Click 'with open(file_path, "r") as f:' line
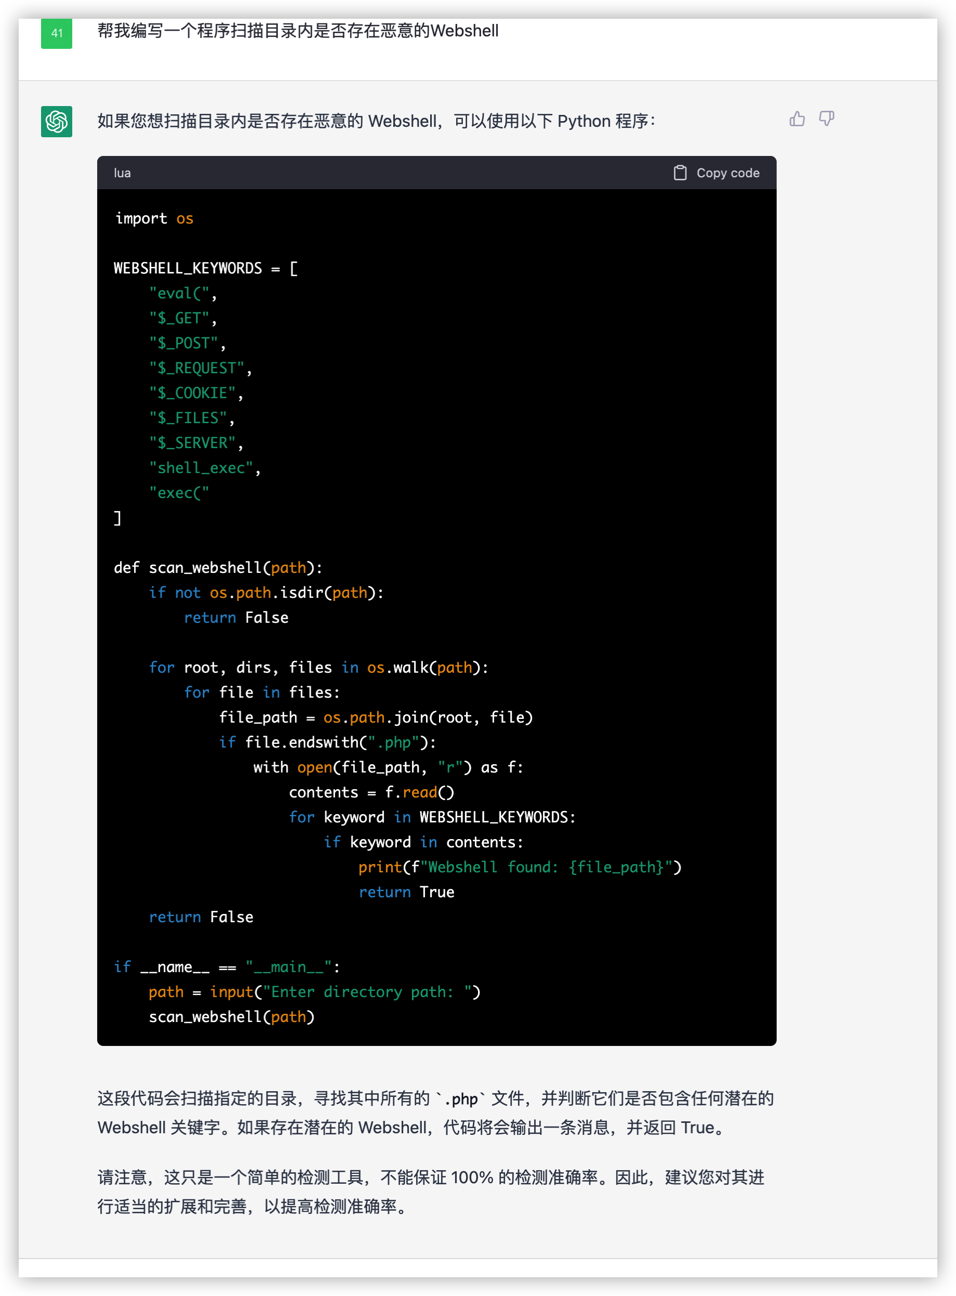This screenshot has height=1296, width=956. [x=388, y=767]
